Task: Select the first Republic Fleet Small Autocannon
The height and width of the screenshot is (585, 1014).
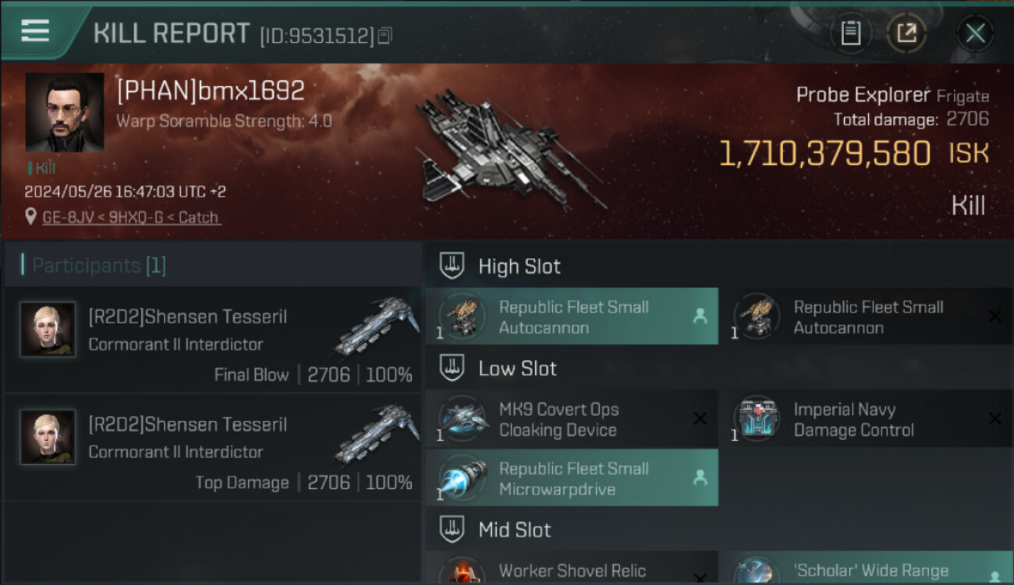Action: [x=572, y=317]
